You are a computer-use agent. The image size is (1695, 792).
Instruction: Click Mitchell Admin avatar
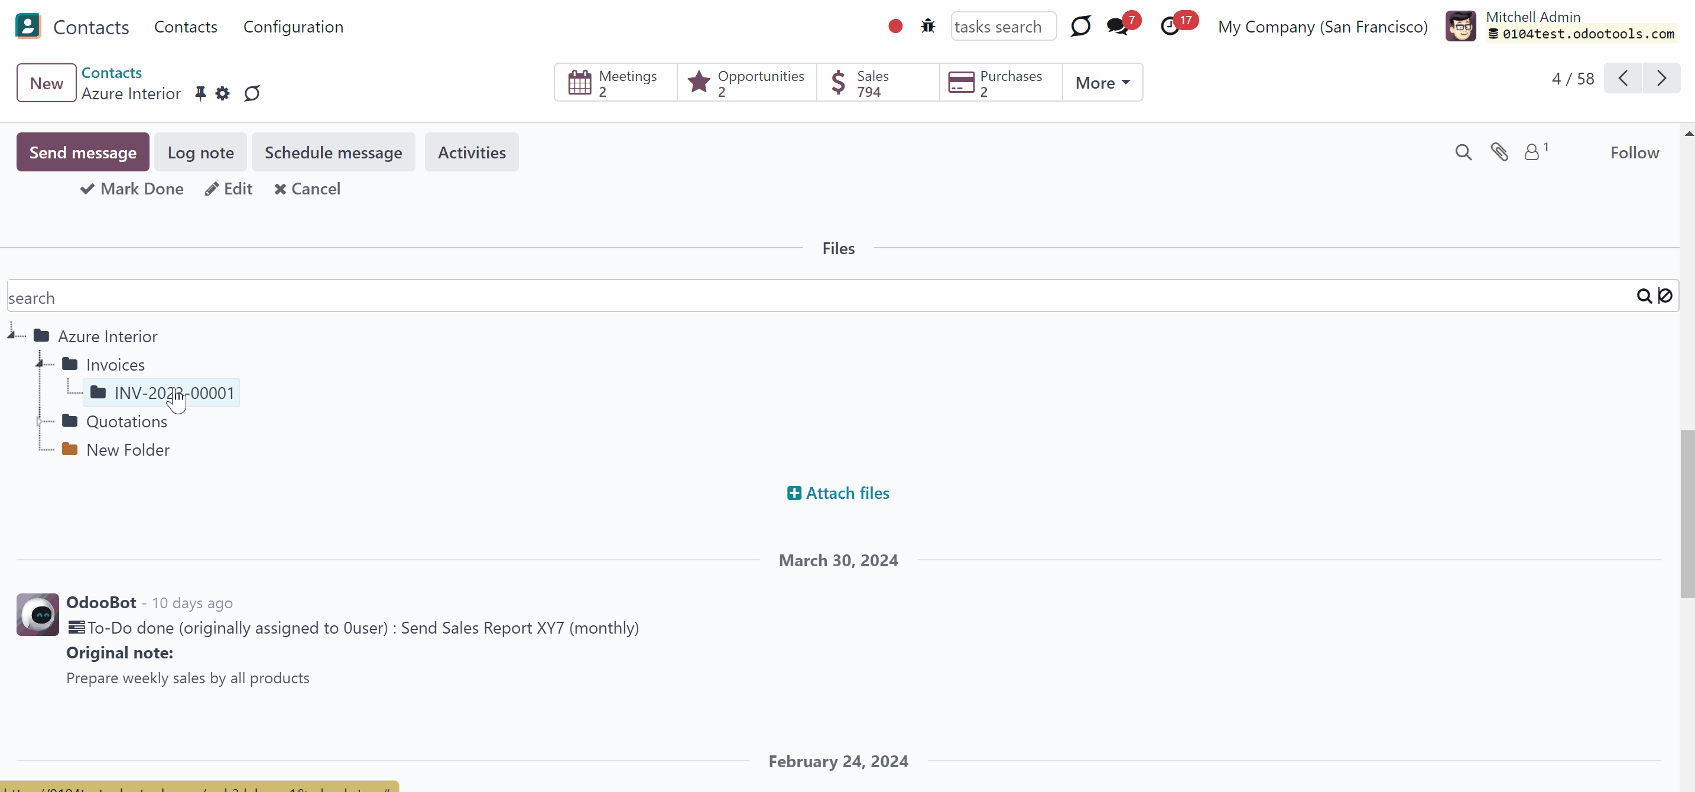click(x=1460, y=27)
